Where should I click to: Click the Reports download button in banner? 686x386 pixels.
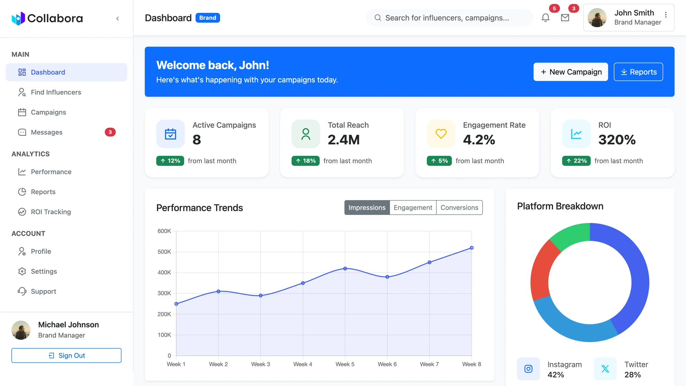point(638,72)
